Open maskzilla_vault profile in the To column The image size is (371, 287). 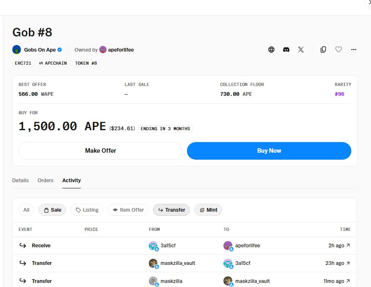(x=253, y=281)
